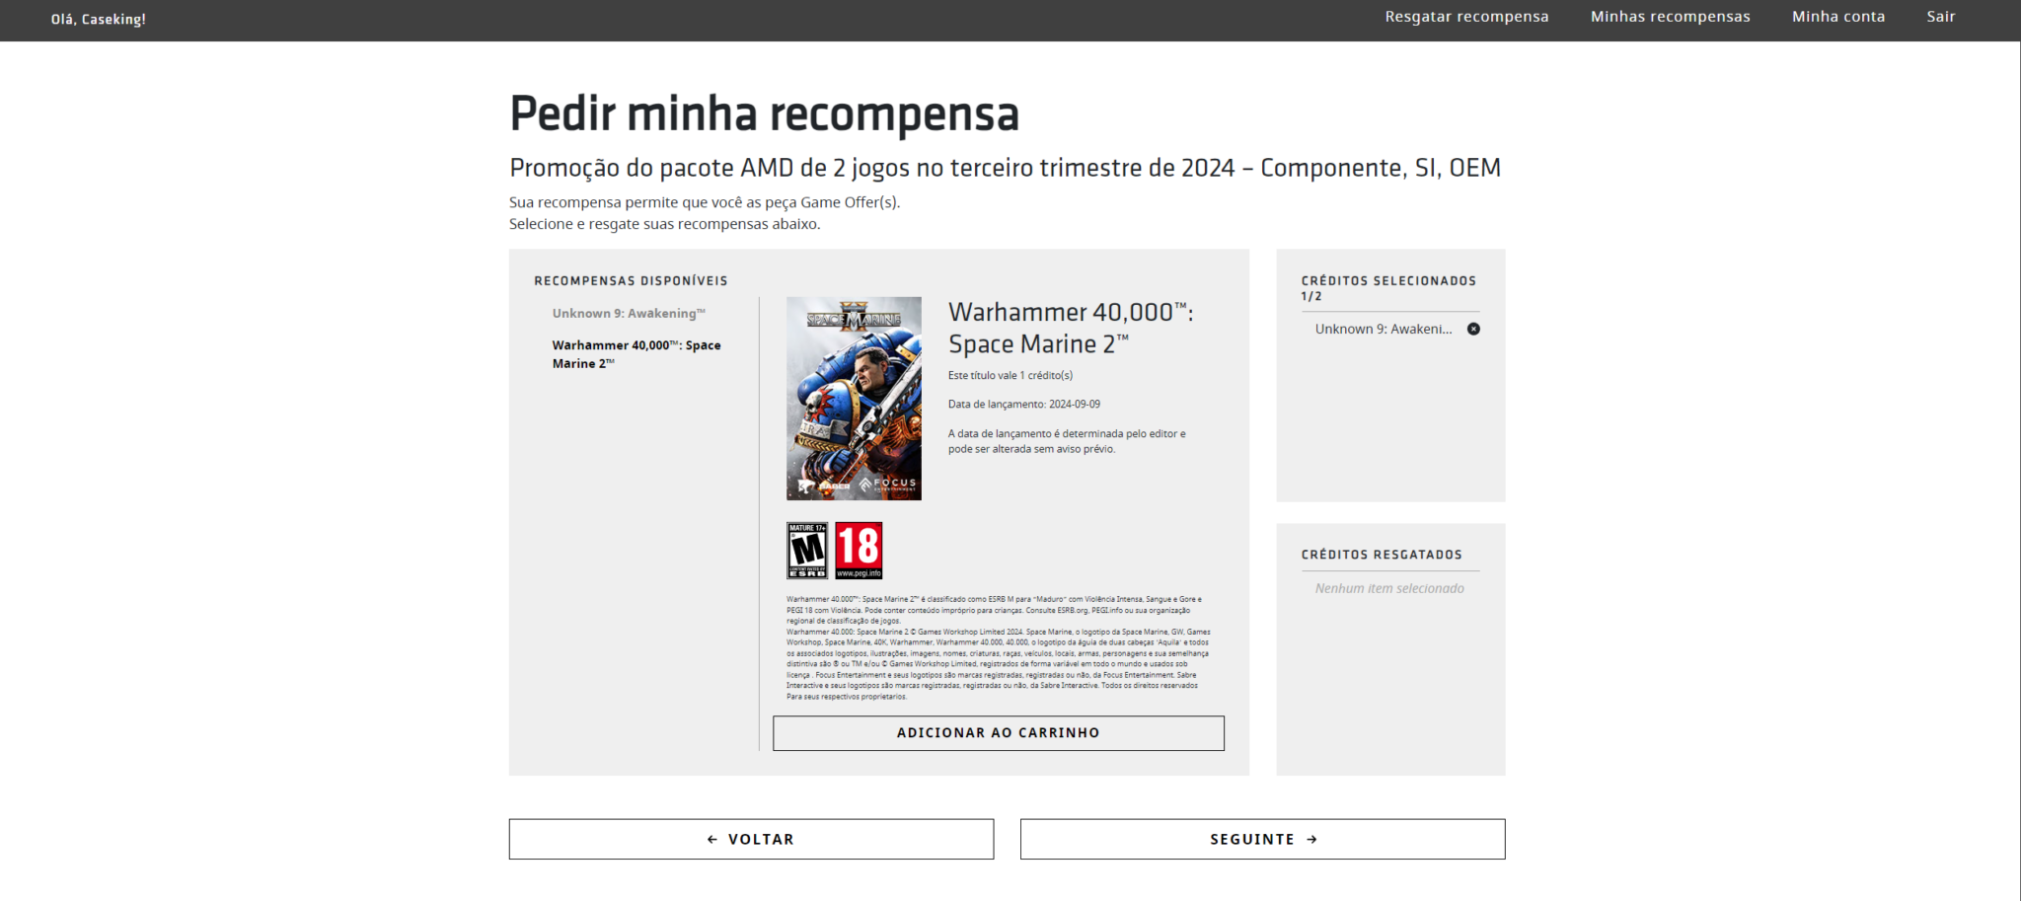This screenshot has height=901, width=2021.
Task: Remove Unknown 9: Awakening via the X icon
Action: point(1474,329)
